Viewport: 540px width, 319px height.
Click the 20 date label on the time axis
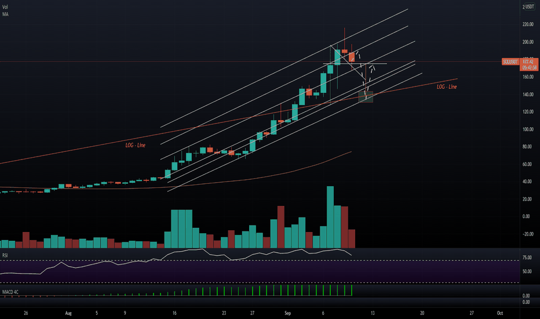422,313
